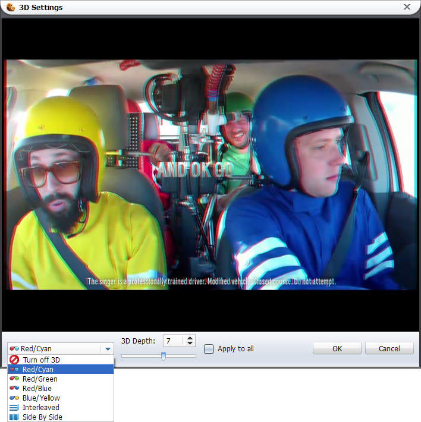Select Side By Side 3D mode
Image resolution: width=421 pixels, height=422 pixels.
tap(61, 417)
